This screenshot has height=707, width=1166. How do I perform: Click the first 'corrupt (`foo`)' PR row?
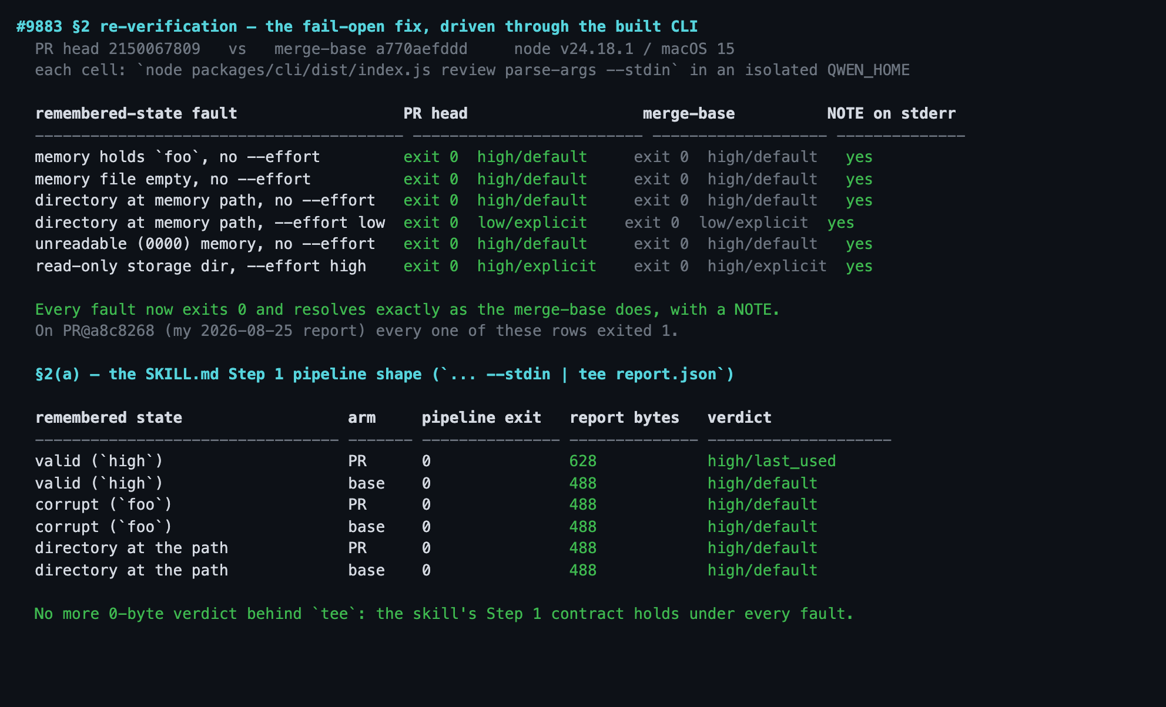pyautogui.click(x=426, y=504)
